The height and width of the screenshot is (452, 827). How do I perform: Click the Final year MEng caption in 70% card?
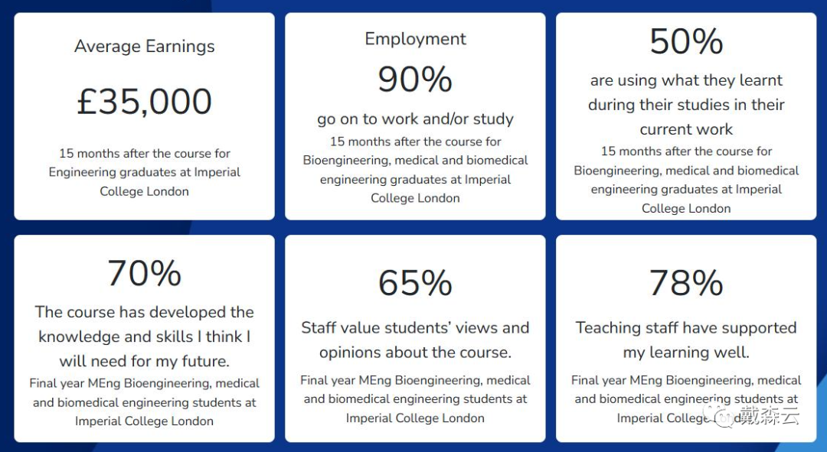click(145, 402)
